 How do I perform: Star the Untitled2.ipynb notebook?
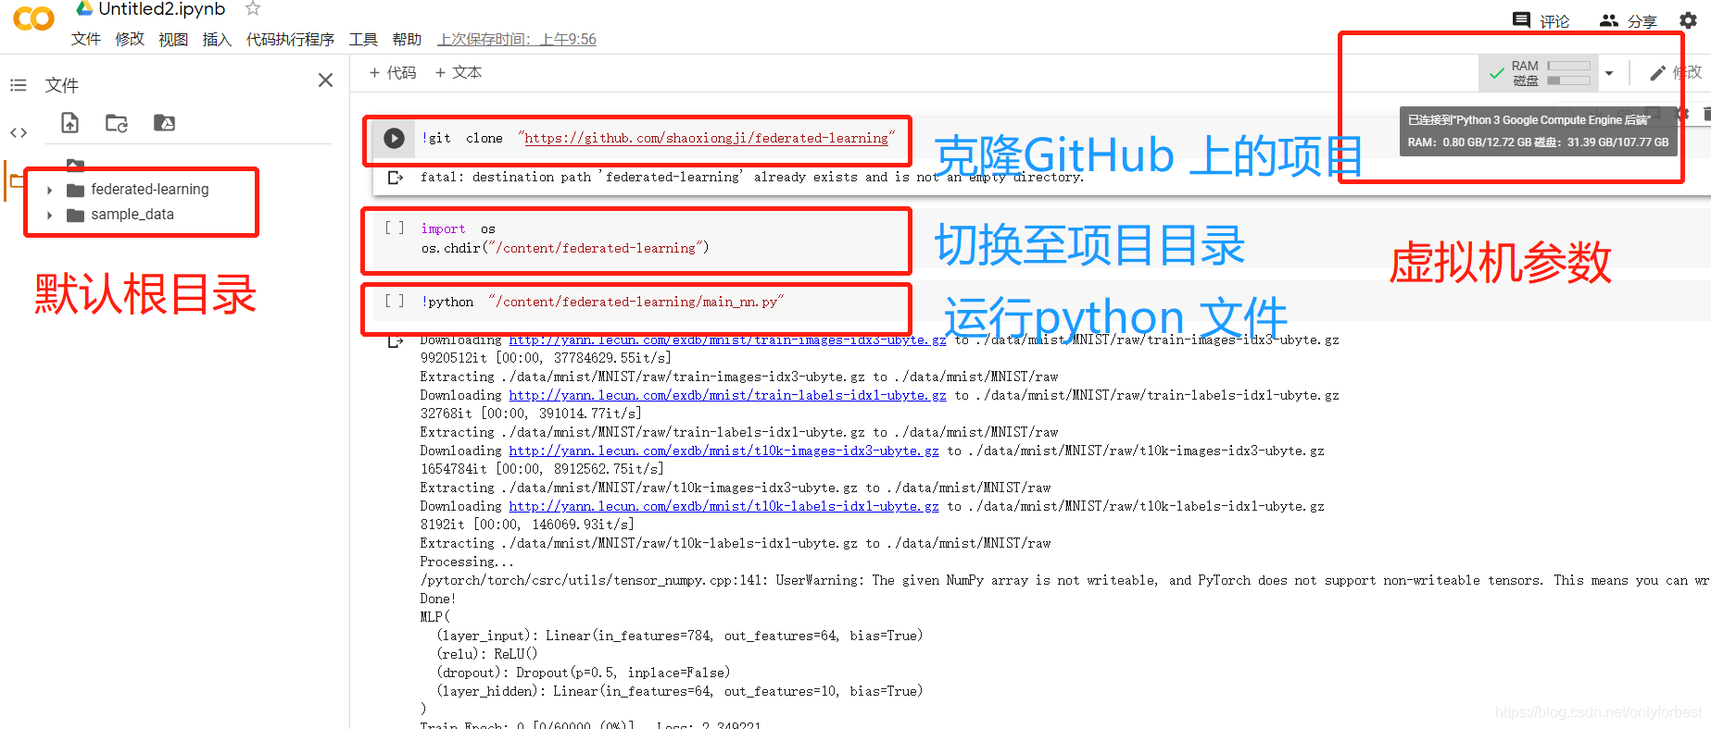pyautogui.click(x=252, y=8)
